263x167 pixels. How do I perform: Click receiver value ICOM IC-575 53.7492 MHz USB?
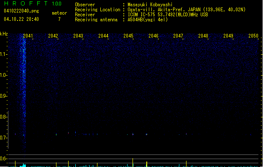[x=168, y=15]
